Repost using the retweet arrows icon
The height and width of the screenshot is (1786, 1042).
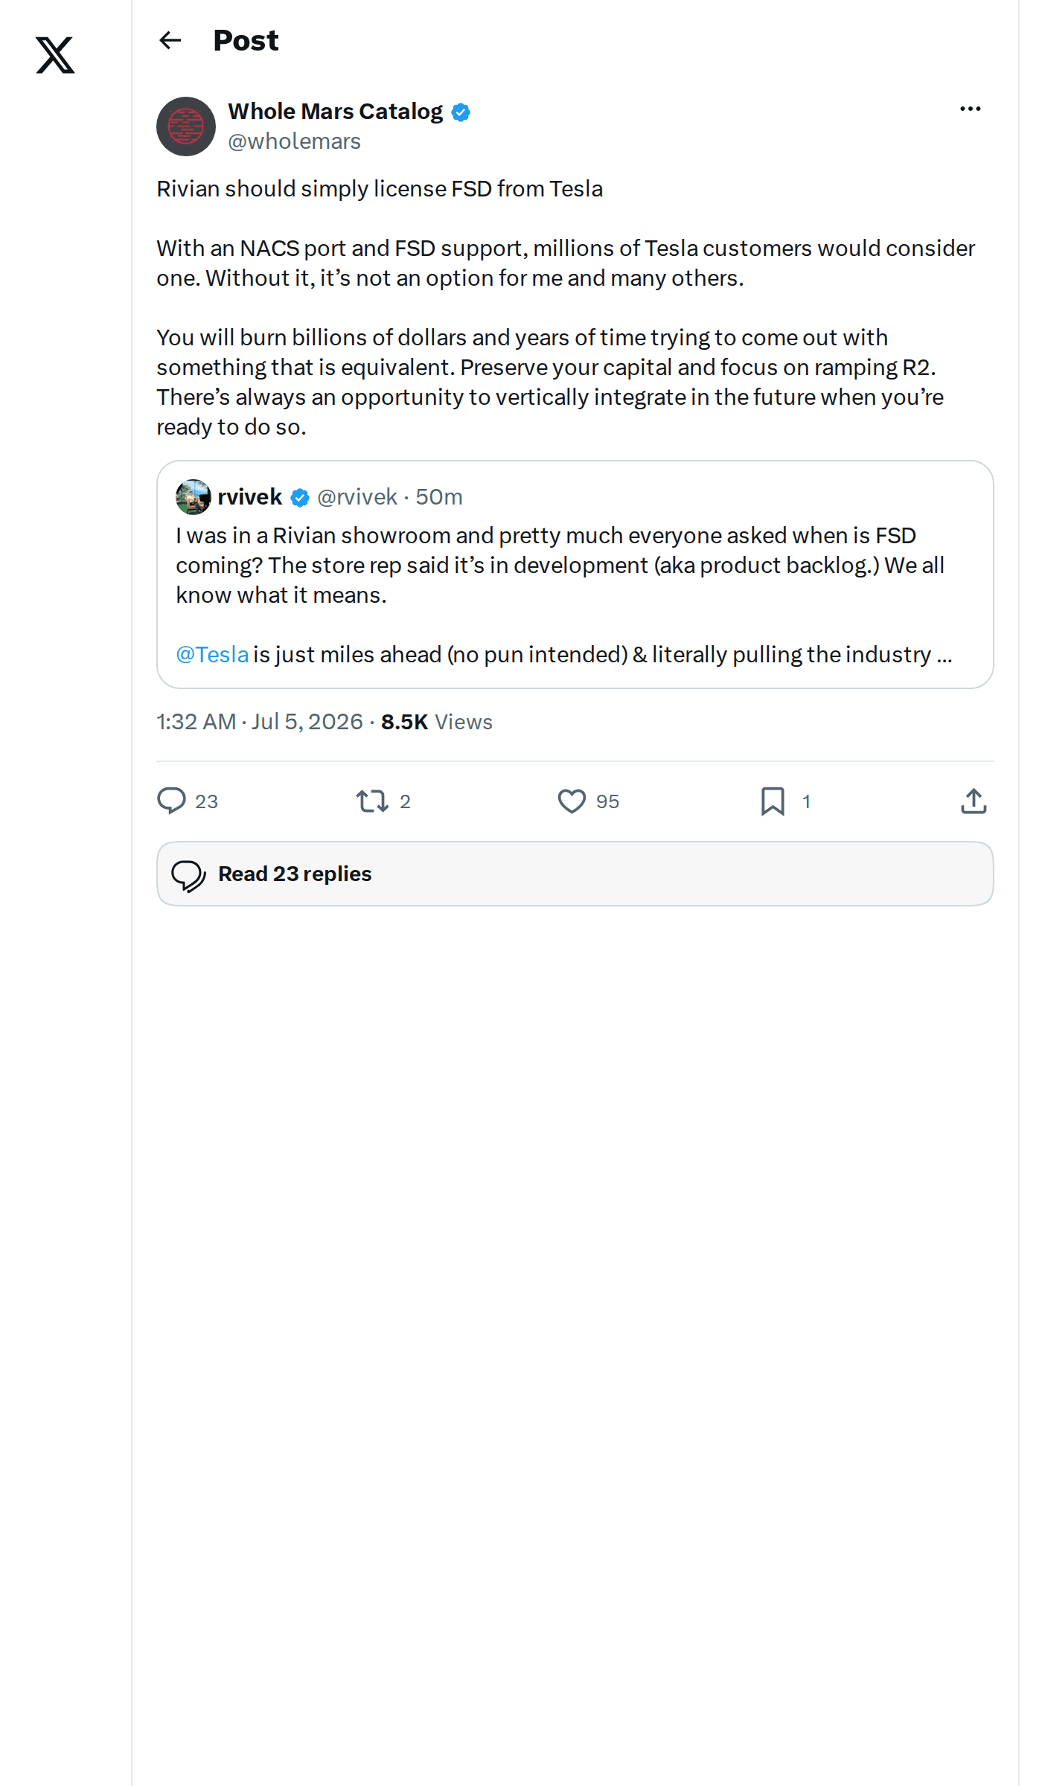point(371,801)
